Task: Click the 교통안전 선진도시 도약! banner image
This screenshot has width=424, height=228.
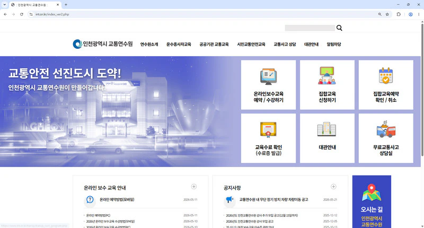Action: click(x=116, y=111)
